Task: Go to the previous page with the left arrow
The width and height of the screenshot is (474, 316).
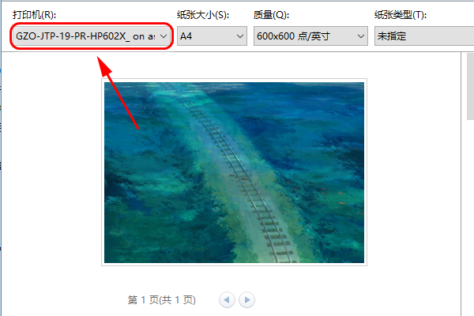Action: coord(227,299)
